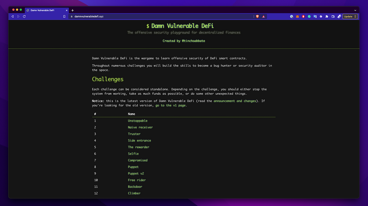Click the $ Damn Vulnerable DeFi heading
Viewport: 368px width, 206px height.
[180, 26]
